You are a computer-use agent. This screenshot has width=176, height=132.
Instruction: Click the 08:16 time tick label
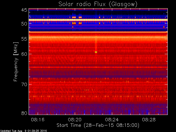38,120
